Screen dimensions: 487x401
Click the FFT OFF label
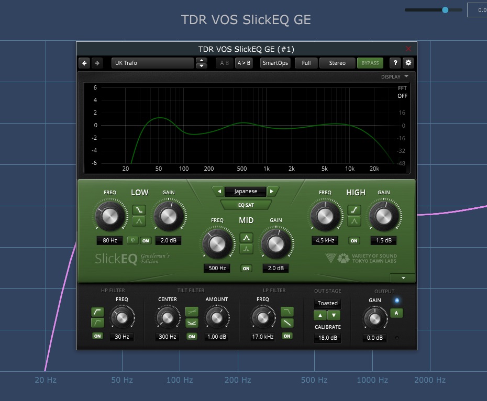click(402, 92)
